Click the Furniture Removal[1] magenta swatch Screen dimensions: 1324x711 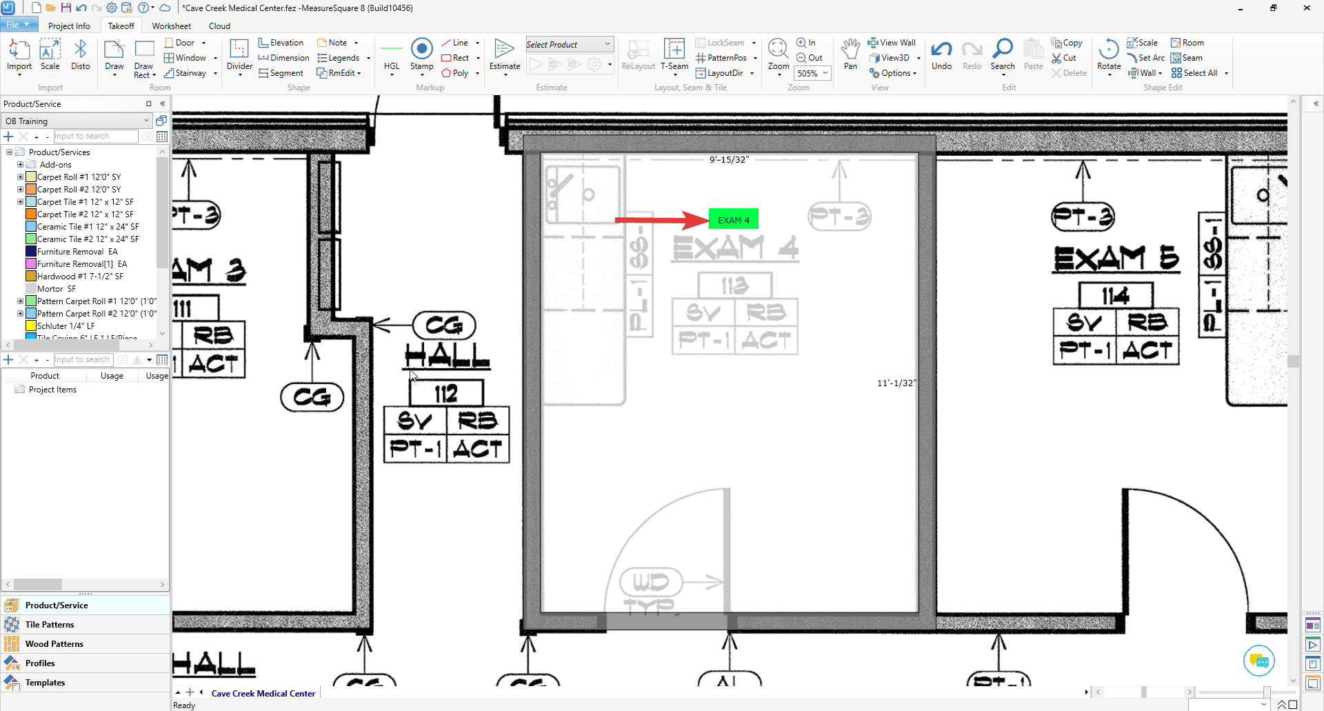31,264
